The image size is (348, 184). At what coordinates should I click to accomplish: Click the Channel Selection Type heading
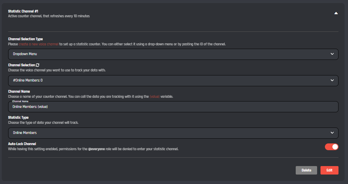tap(25, 39)
